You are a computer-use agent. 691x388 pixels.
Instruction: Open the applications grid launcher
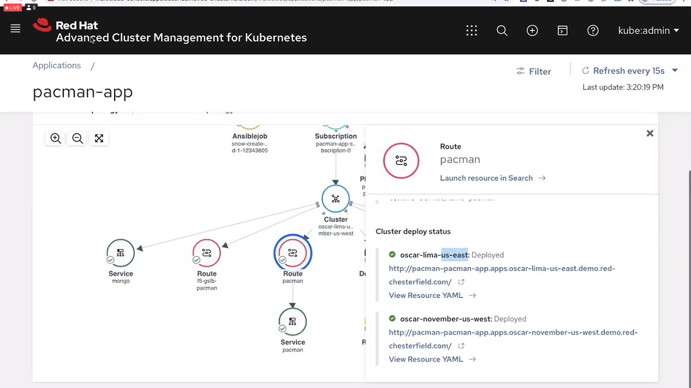472,30
